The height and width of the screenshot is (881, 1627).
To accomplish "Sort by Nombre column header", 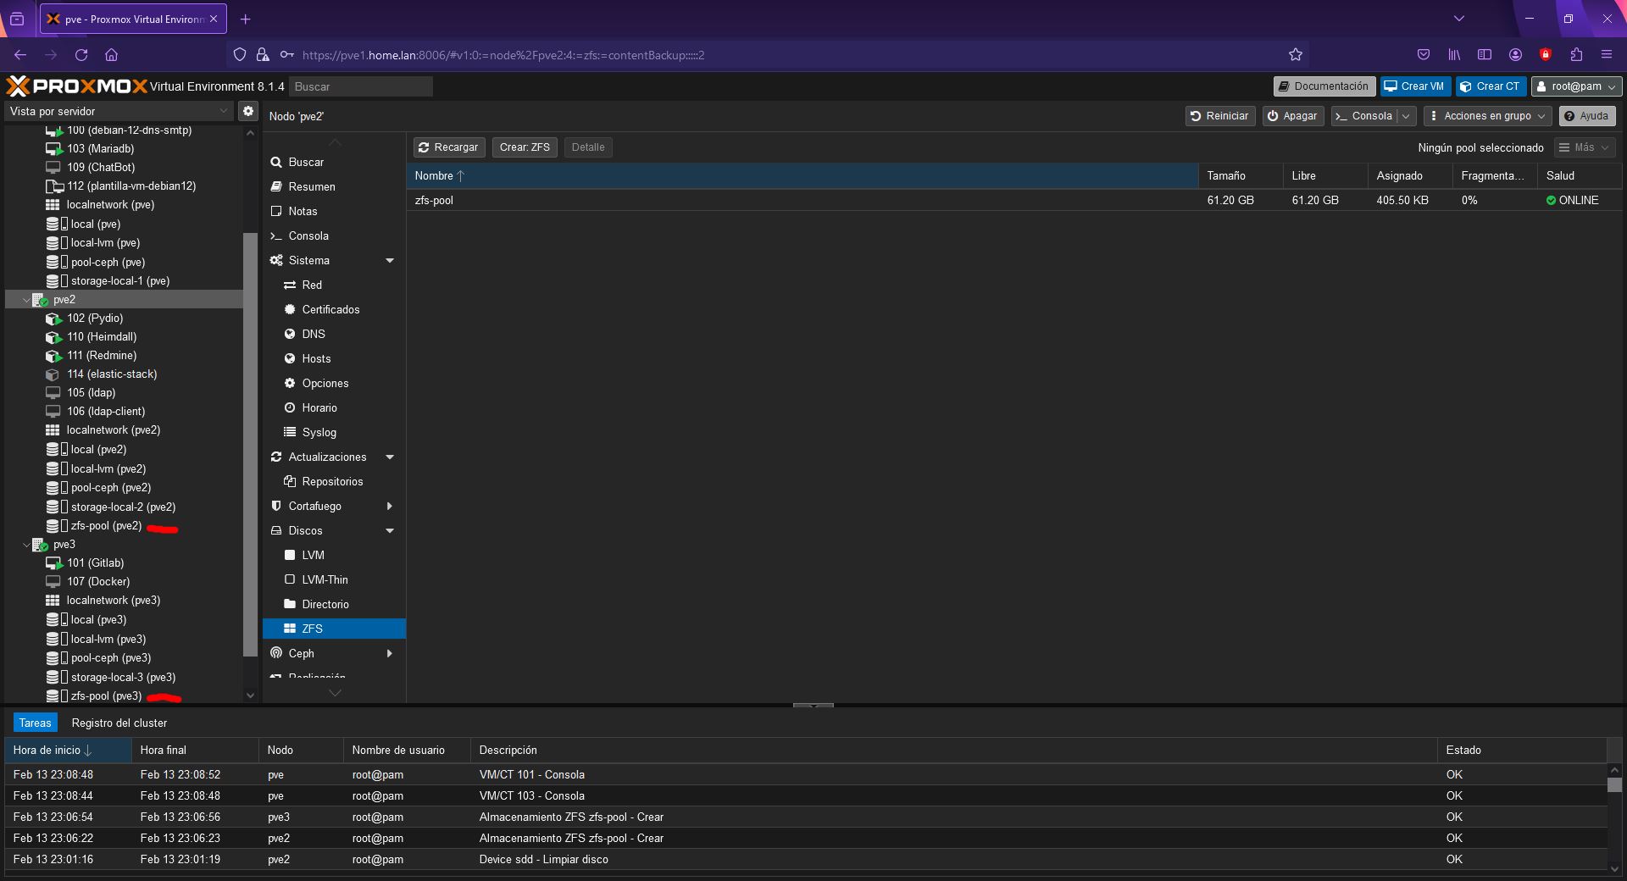I will coord(802,175).
